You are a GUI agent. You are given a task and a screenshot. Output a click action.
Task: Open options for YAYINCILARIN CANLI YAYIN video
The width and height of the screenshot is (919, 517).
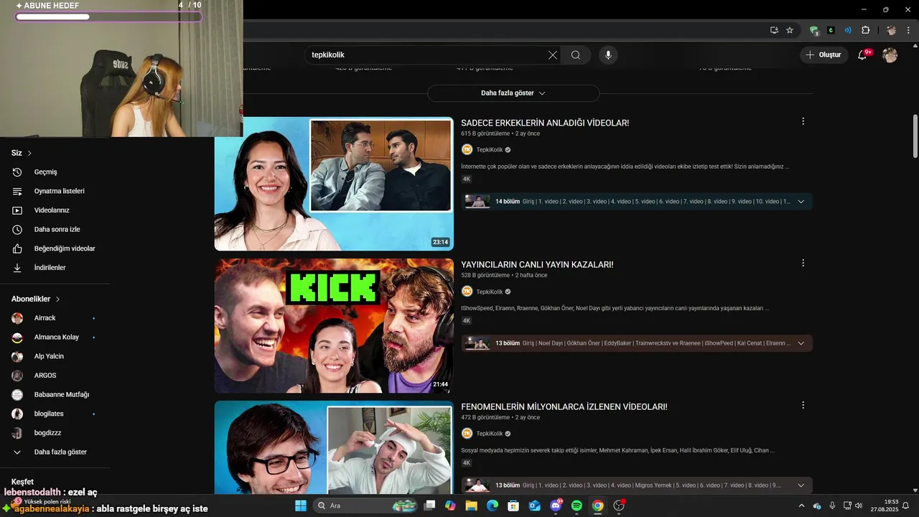803,263
